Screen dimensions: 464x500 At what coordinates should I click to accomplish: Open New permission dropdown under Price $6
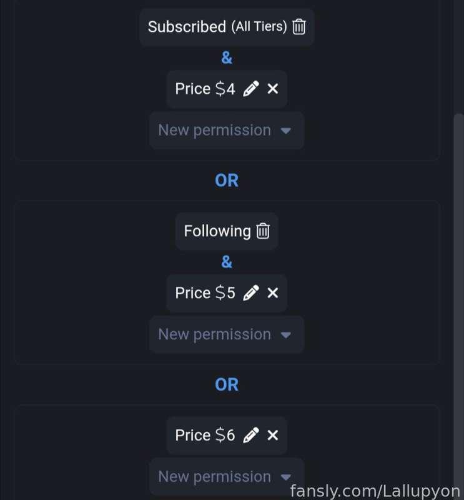click(227, 477)
